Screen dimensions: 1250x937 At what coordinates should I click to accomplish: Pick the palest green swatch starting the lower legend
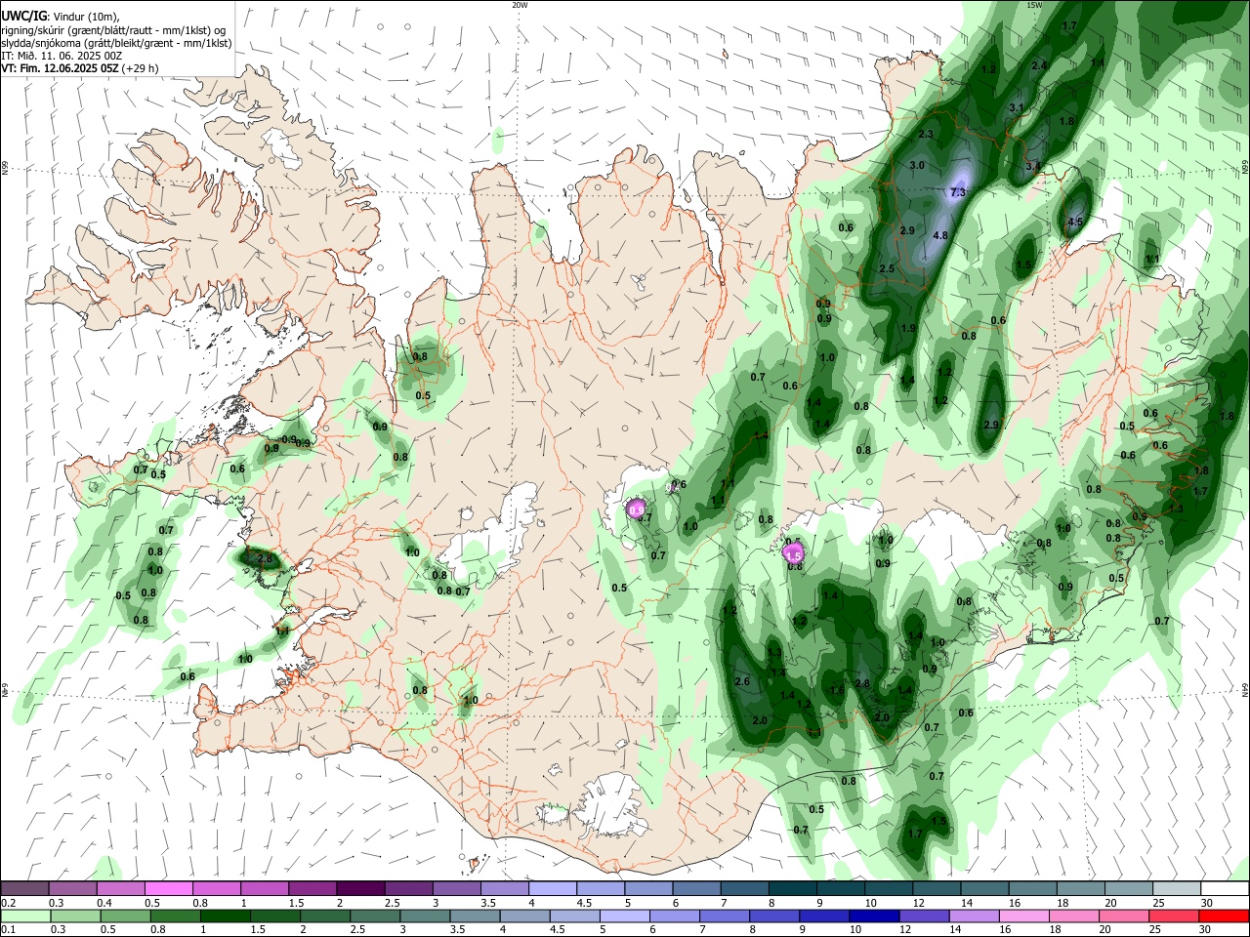pyautogui.click(x=24, y=917)
